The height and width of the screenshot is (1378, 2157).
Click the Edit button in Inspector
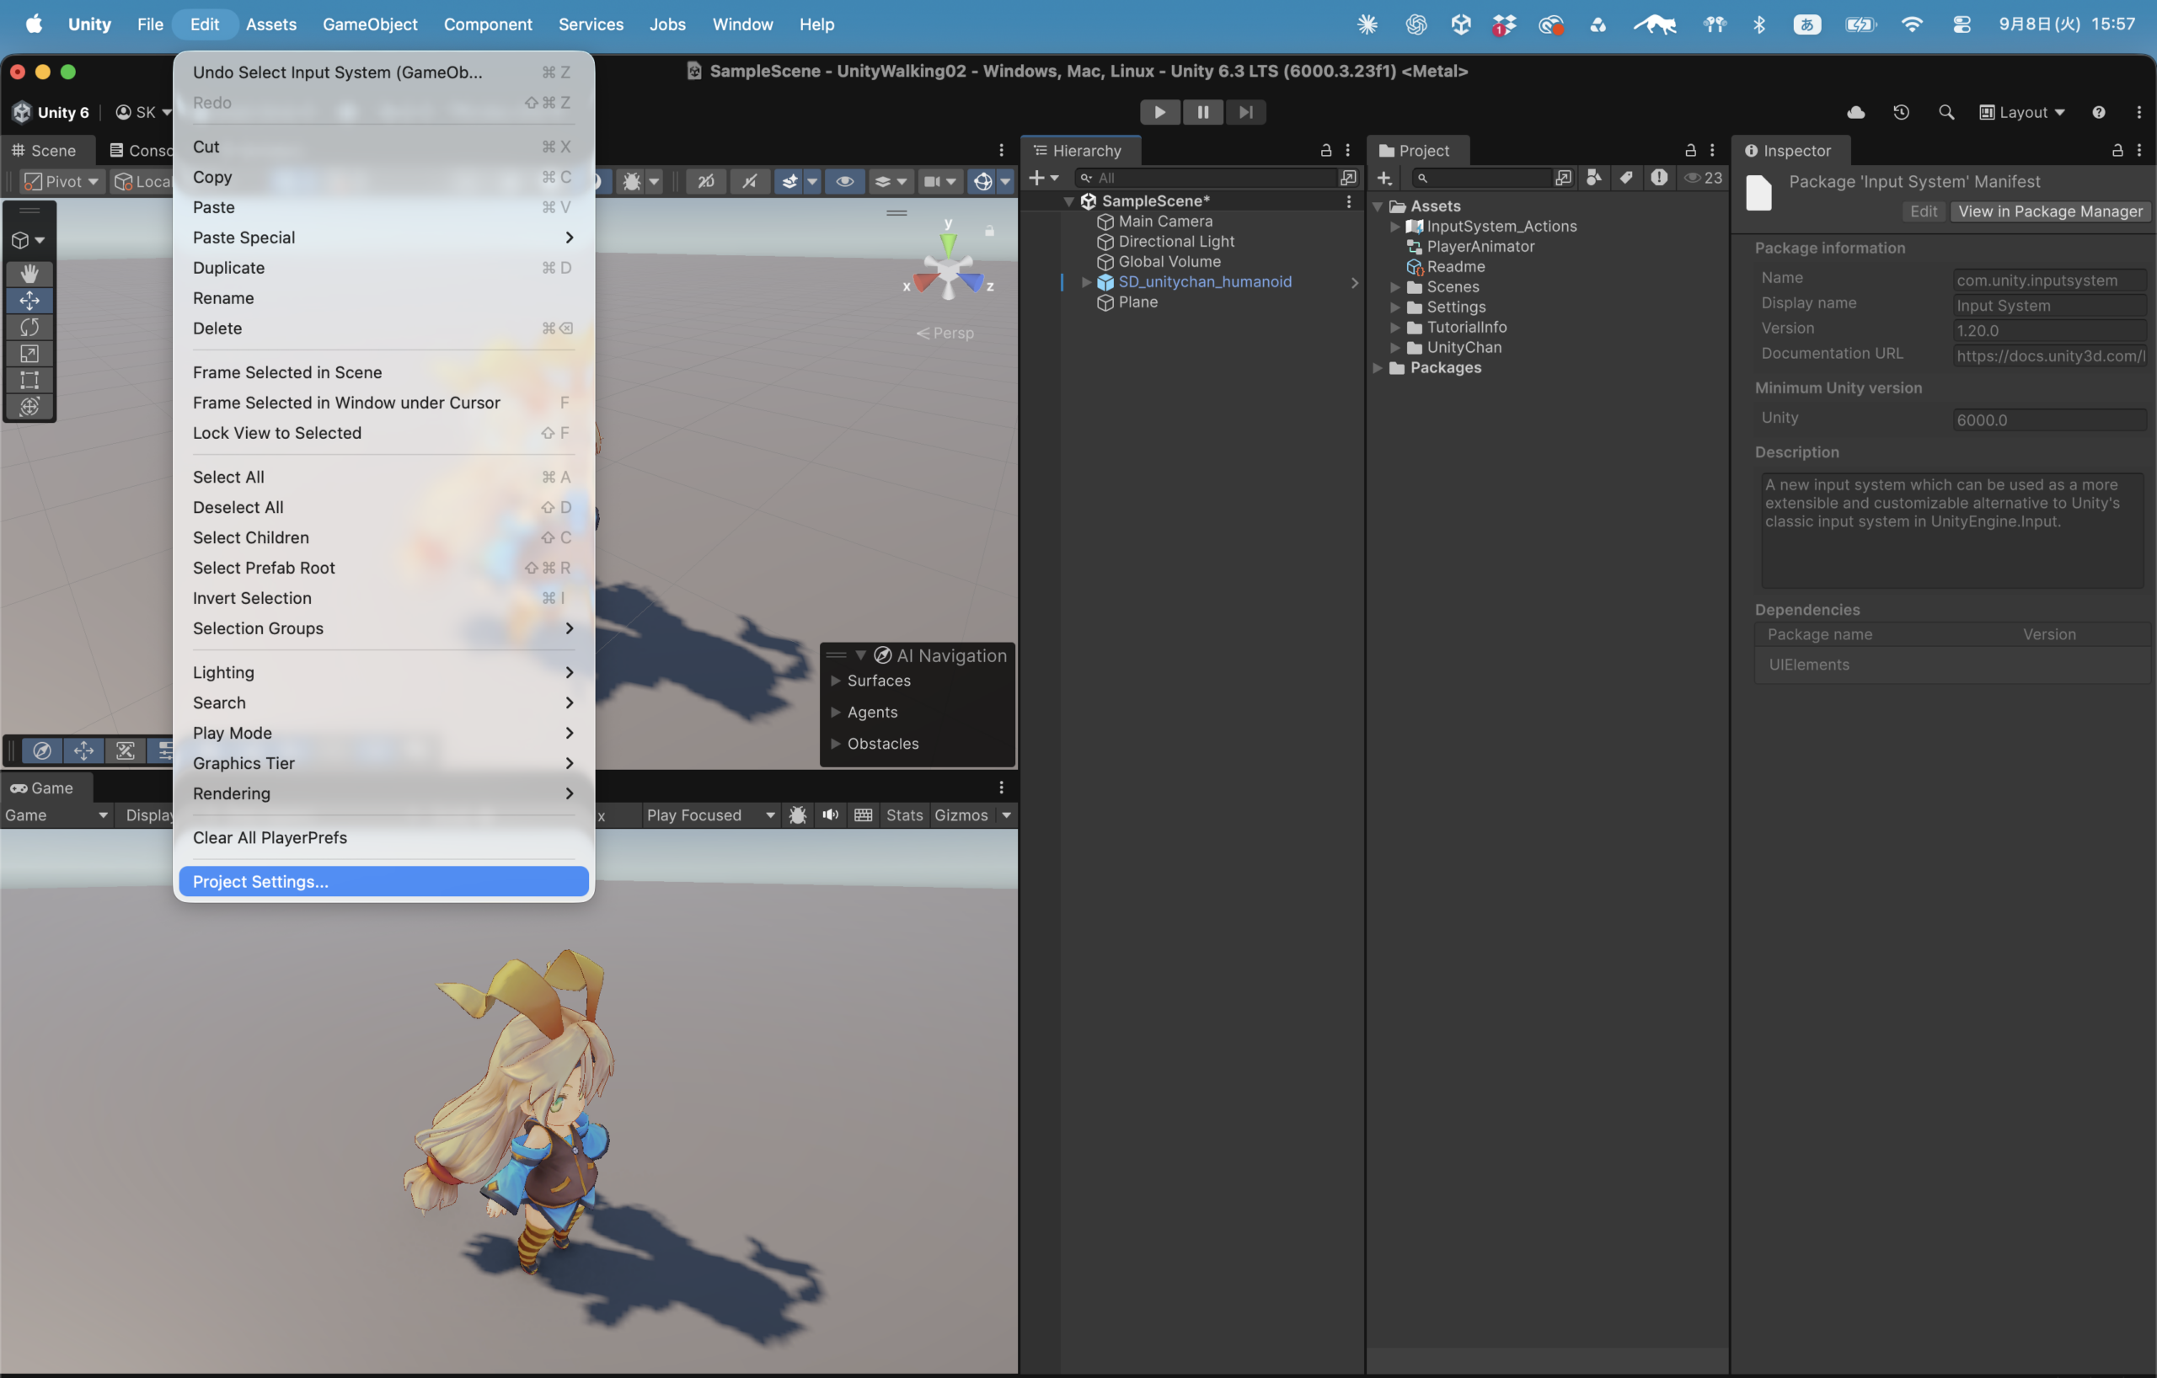tap(1924, 211)
